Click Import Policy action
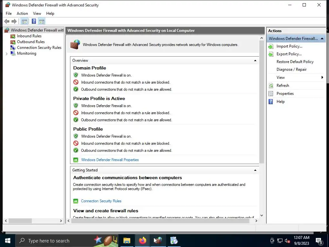Image resolution: width=329 pixels, height=247 pixels. [289, 46]
